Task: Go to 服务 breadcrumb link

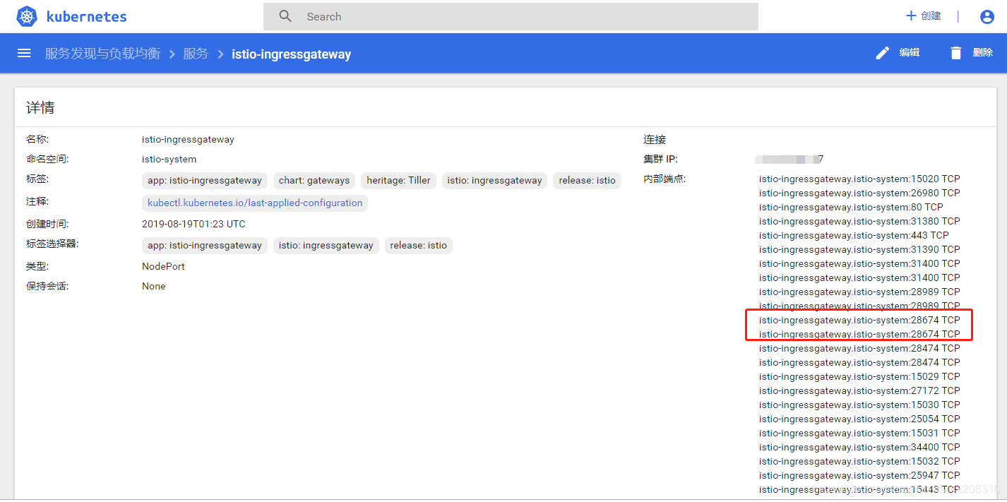Action: pyautogui.click(x=196, y=54)
